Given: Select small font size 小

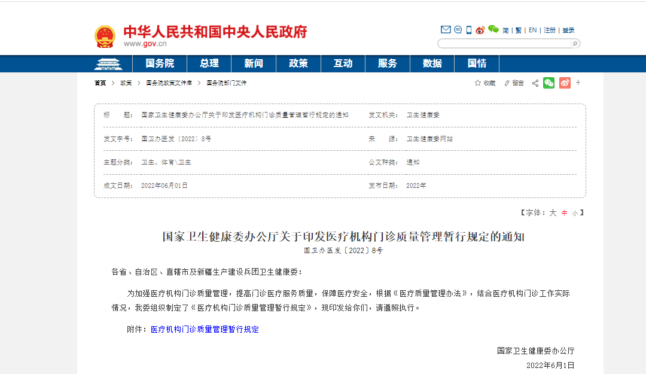Looking at the screenshot, I should pyautogui.click(x=574, y=213).
